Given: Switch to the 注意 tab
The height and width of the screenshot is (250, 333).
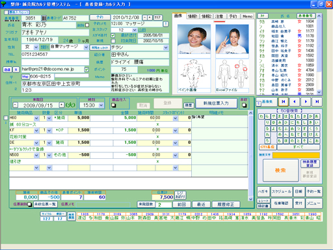Looking at the screenshot, I should point(219,16).
